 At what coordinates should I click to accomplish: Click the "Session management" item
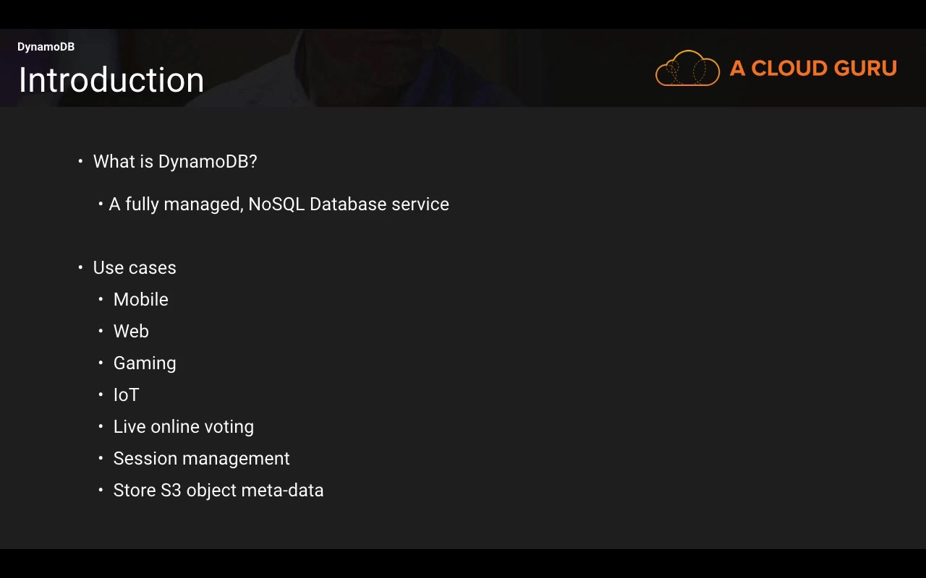click(x=201, y=459)
